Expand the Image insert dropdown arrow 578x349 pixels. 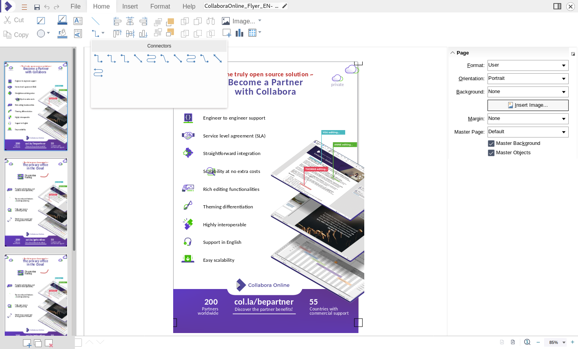point(260,21)
